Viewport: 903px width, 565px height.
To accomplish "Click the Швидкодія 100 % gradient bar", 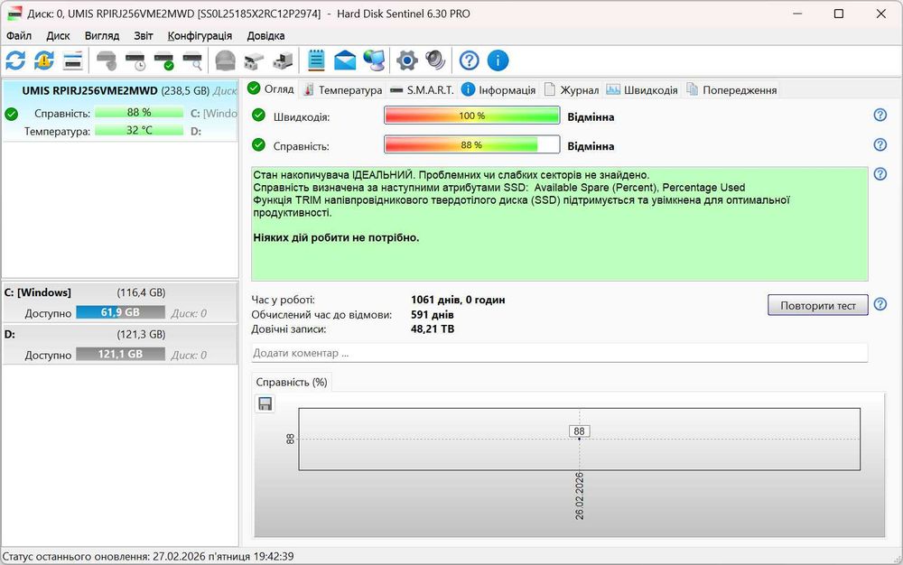I will [x=471, y=116].
